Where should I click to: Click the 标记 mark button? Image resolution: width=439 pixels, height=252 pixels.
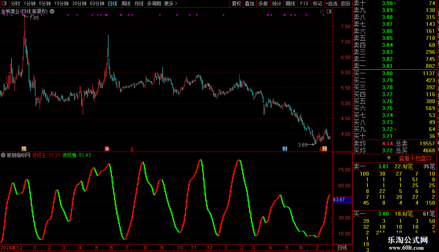pos(317,3)
